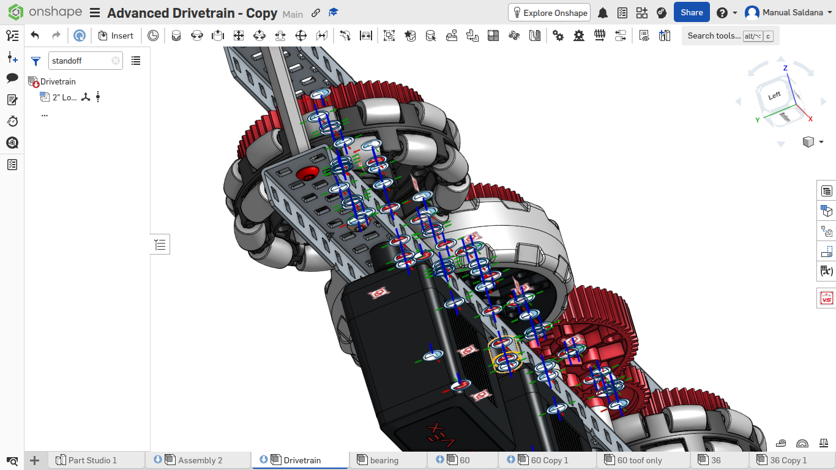The image size is (836, 470).
Task: Click the checklist icon in header
Action: tap(622, 13)
